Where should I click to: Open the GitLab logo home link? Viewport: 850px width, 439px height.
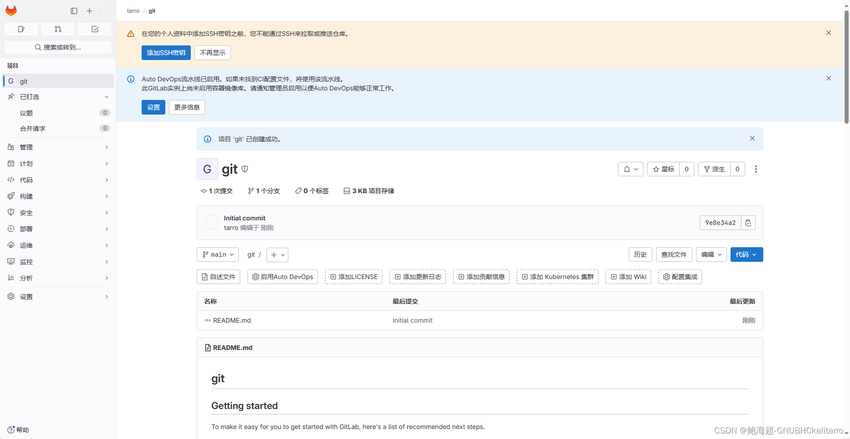11,10
